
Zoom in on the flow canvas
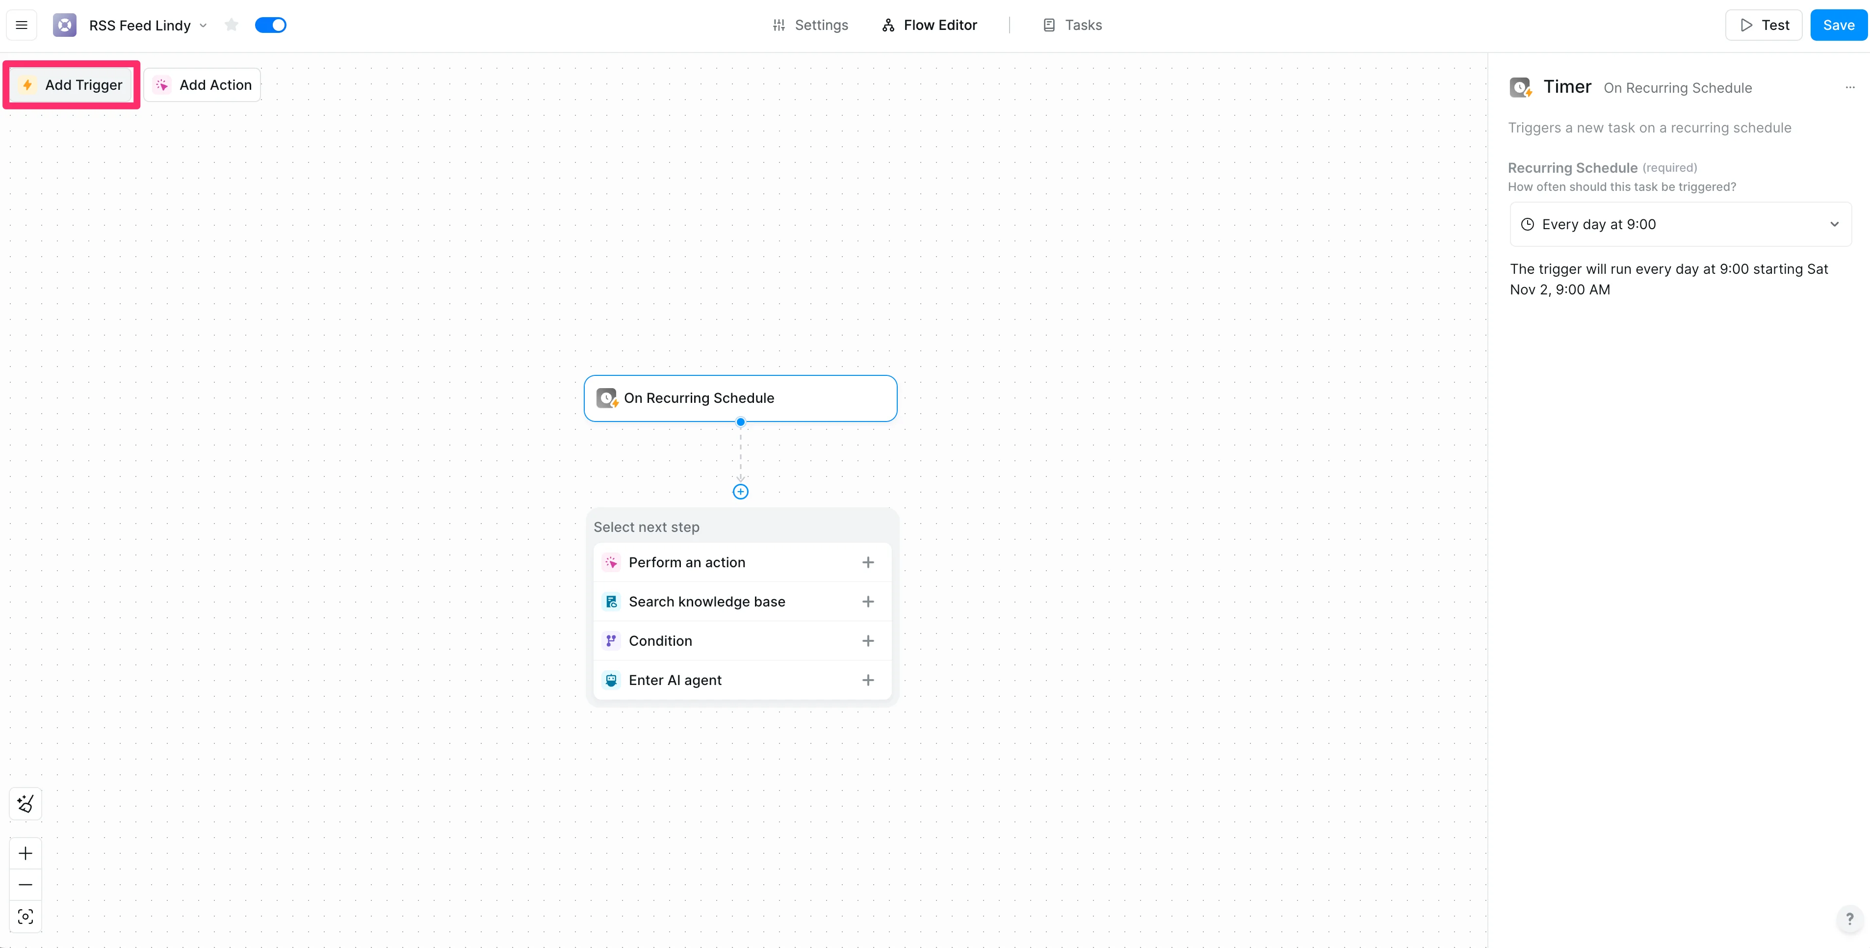(x=26, y=853)
